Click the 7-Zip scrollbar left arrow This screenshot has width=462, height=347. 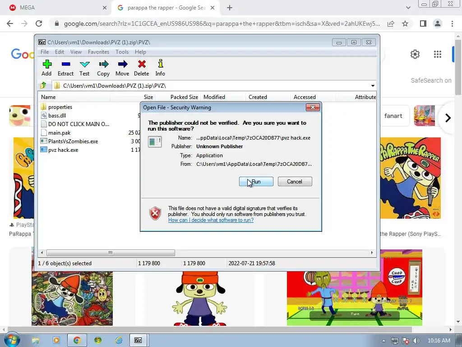[42, 253]
